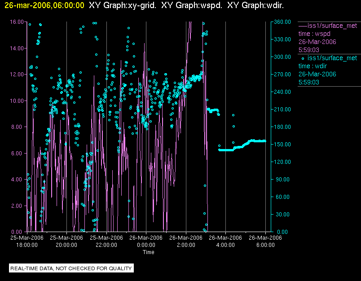Click the 26-Mar-2006 0:00:00 x-axis tick label

[x=146, y=241]
